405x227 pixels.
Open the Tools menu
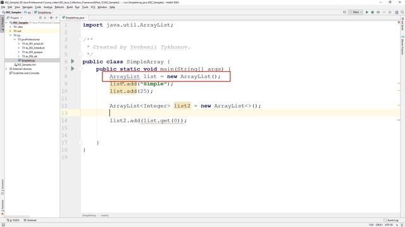(85, 7)
